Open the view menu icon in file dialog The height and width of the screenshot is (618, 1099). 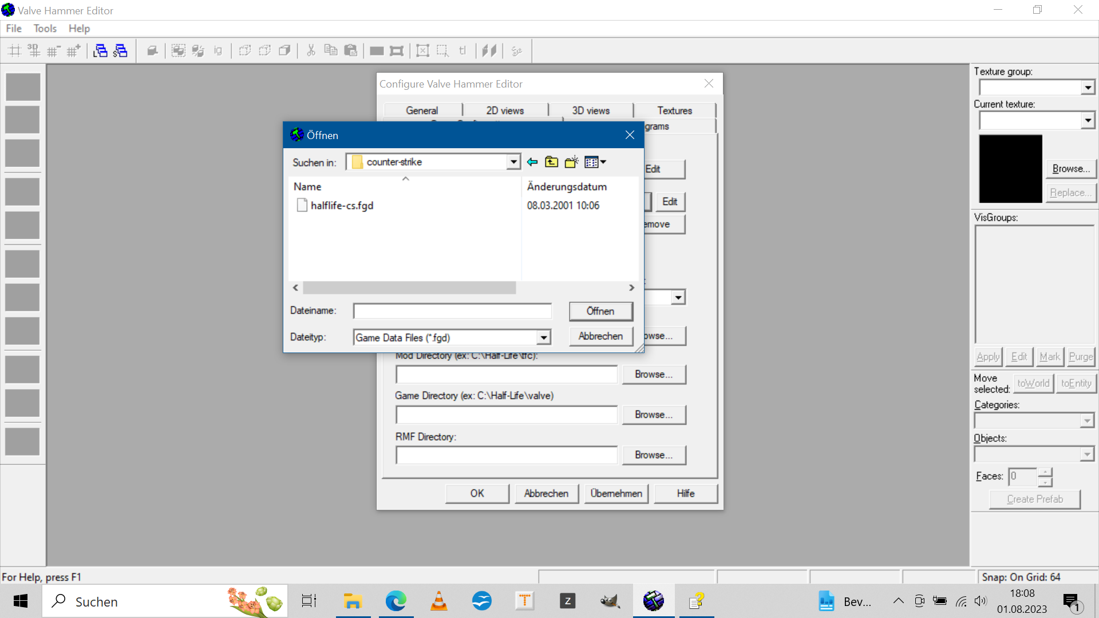(x=595, y=163)
